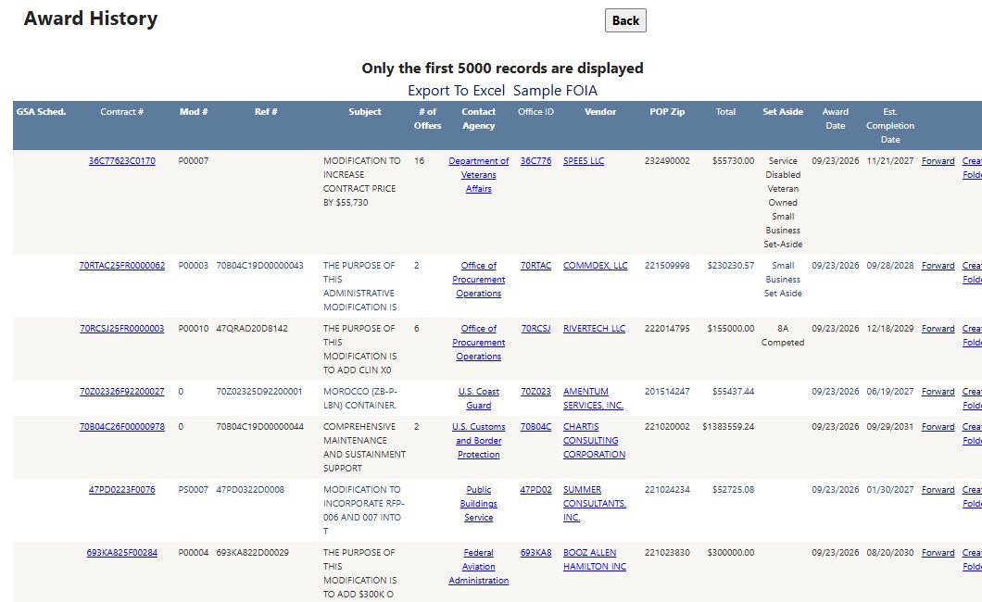982x602 pixels.
Task: Click the Mod # column header
Action: pos(194,112)
